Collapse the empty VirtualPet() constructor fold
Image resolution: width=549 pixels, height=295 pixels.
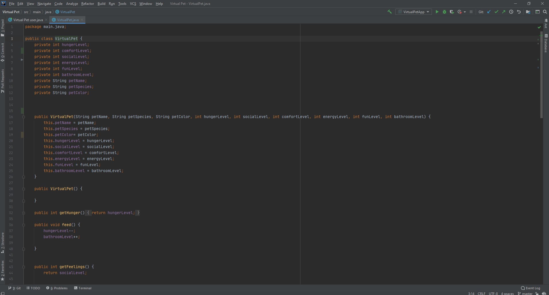[x=24, y=189]
